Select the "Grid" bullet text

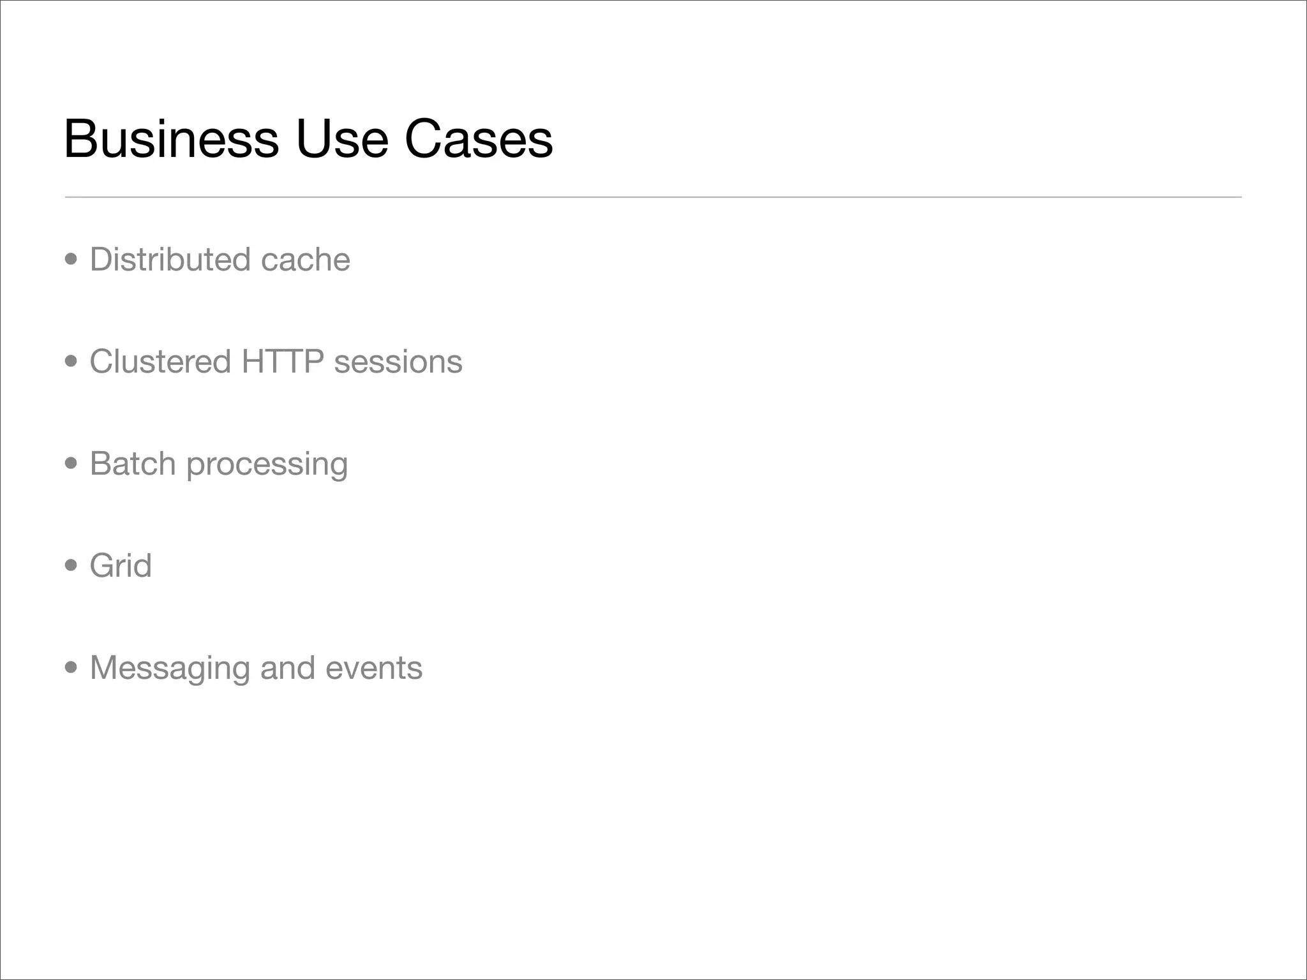point(121,566)
